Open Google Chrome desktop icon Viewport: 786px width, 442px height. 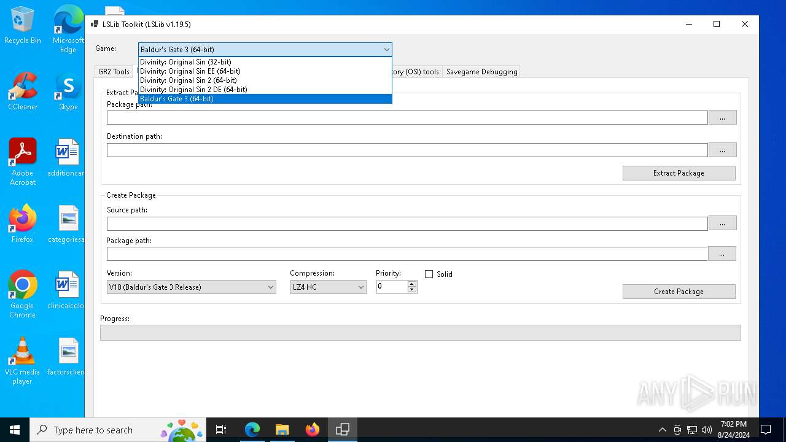coord(23,294)
